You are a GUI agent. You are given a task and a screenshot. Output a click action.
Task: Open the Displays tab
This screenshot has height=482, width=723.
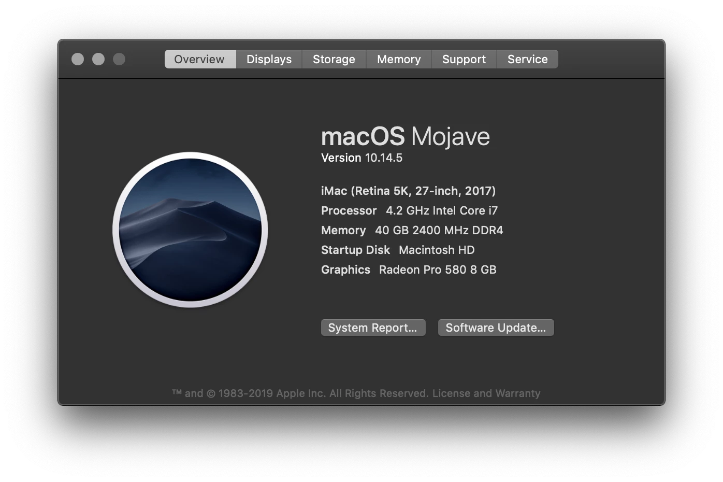pyautogui.click(x=269, y=59)
